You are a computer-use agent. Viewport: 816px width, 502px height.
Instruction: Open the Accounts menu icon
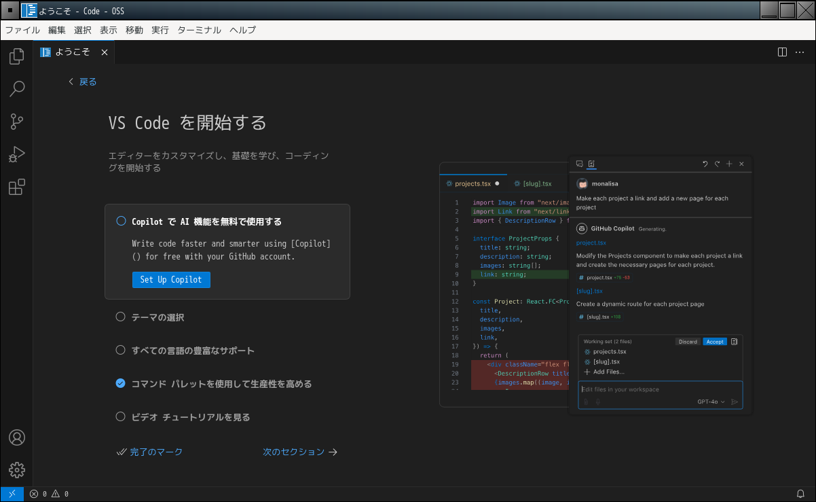[17, 437]
